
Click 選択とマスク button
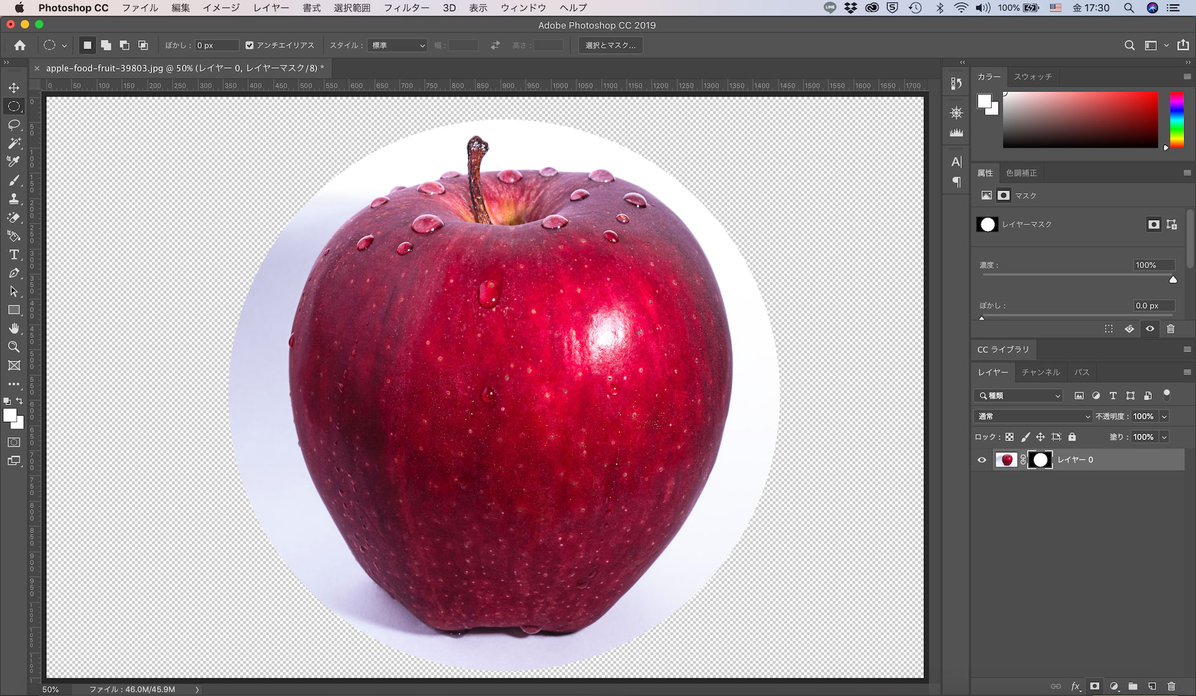tap(610, 45)
